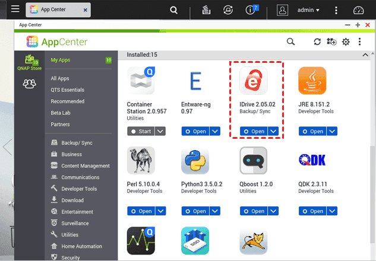The width and height of the screenshot is (376, 261).
Task: Click the SSD cache app icon
Action: [x=195, y=241]
